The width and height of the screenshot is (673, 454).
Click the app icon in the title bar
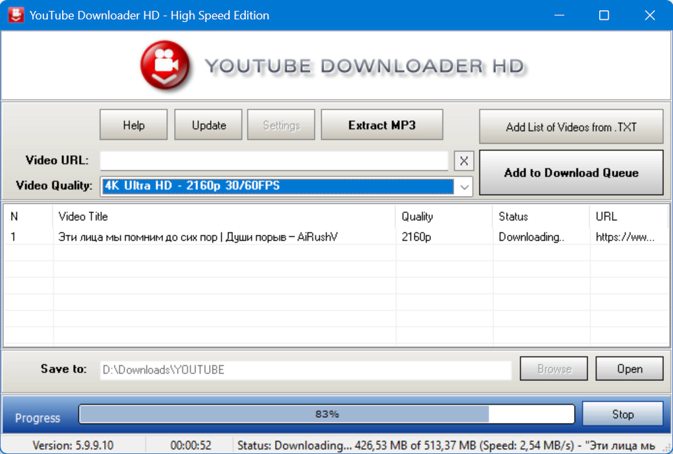[15, 15]
